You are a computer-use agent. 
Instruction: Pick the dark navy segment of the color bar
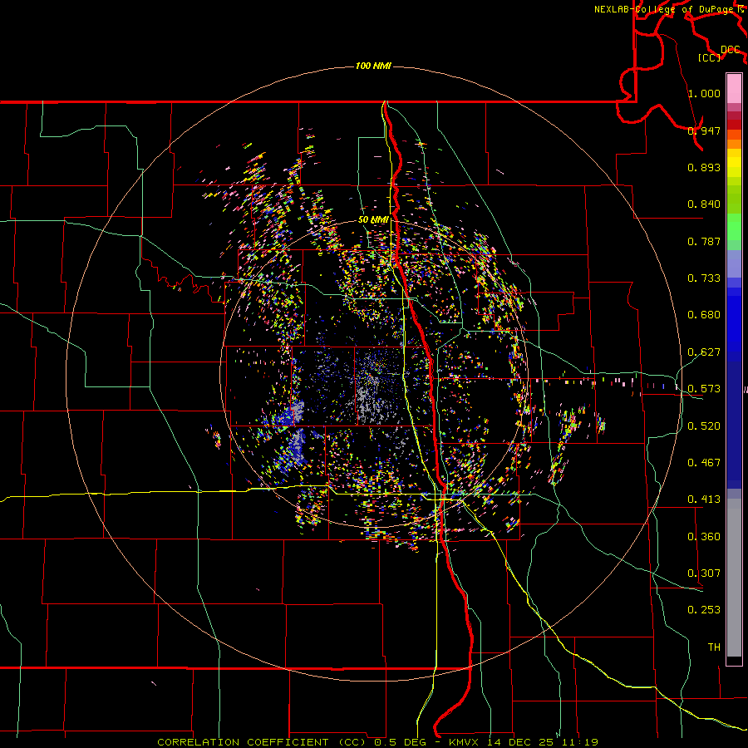coord(734,425)
